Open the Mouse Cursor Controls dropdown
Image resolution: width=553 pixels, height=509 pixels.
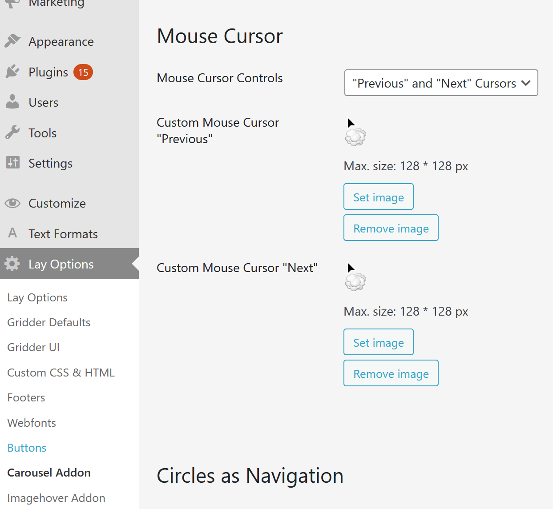441,83
